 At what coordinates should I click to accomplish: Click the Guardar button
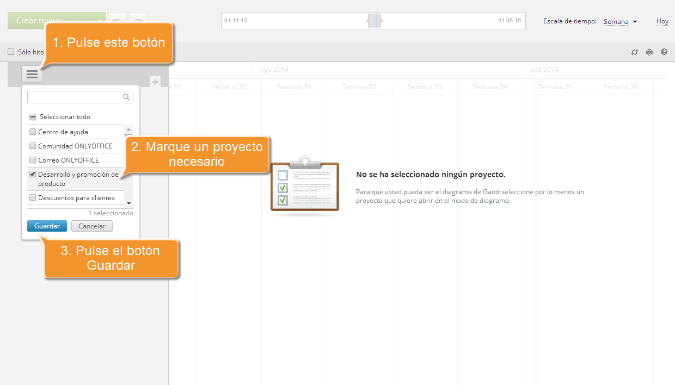coord(47,226)
